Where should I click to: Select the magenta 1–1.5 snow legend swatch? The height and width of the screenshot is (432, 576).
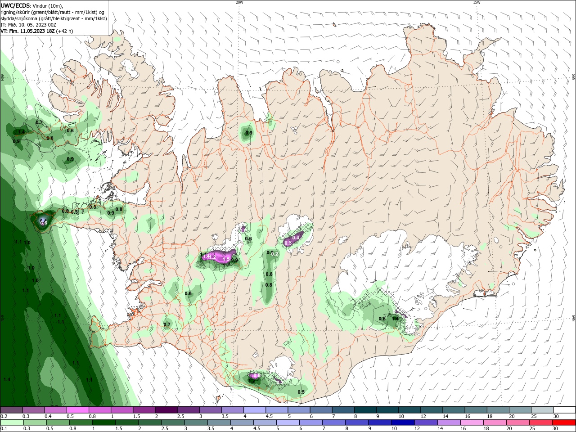click(x=122, y=410)
